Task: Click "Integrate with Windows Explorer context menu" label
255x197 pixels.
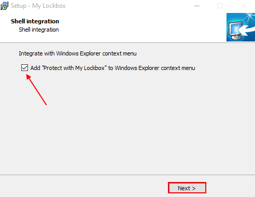Action: point(78,53)
